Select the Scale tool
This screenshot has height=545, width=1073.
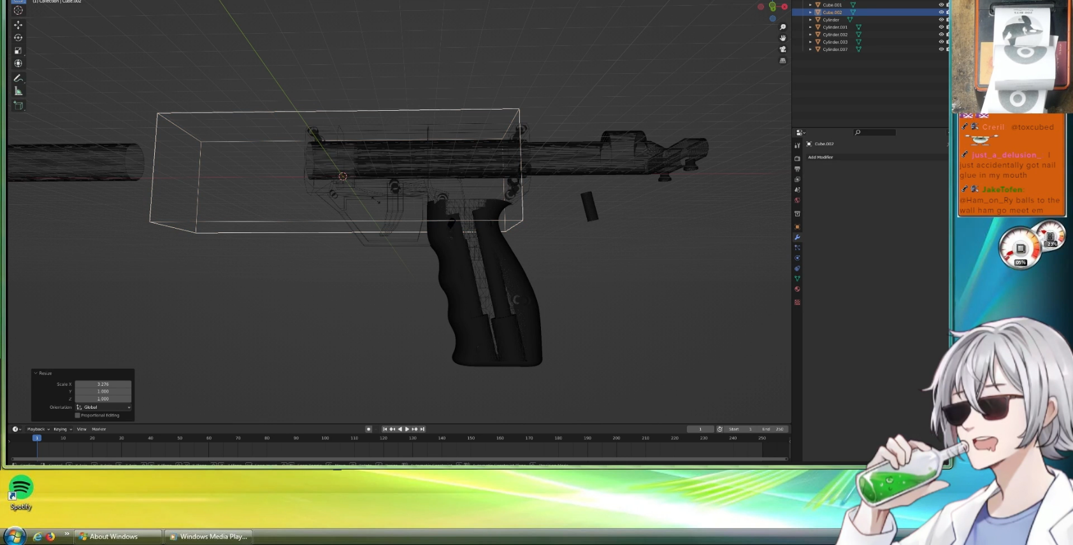coord(18,50)
